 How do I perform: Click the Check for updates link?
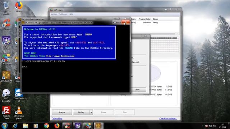click(x=168, y=119)
